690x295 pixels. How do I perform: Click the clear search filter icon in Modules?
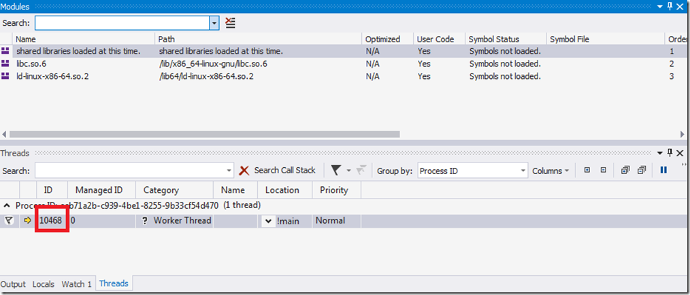coord(231,22)
